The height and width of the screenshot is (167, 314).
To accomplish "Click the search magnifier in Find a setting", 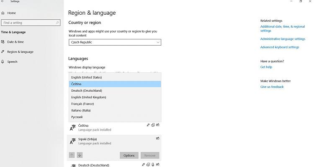I will coord(57,23).
